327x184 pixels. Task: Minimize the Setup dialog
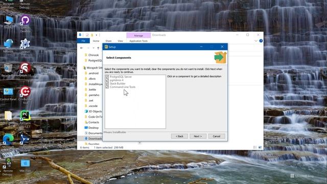tap(201, 47)
